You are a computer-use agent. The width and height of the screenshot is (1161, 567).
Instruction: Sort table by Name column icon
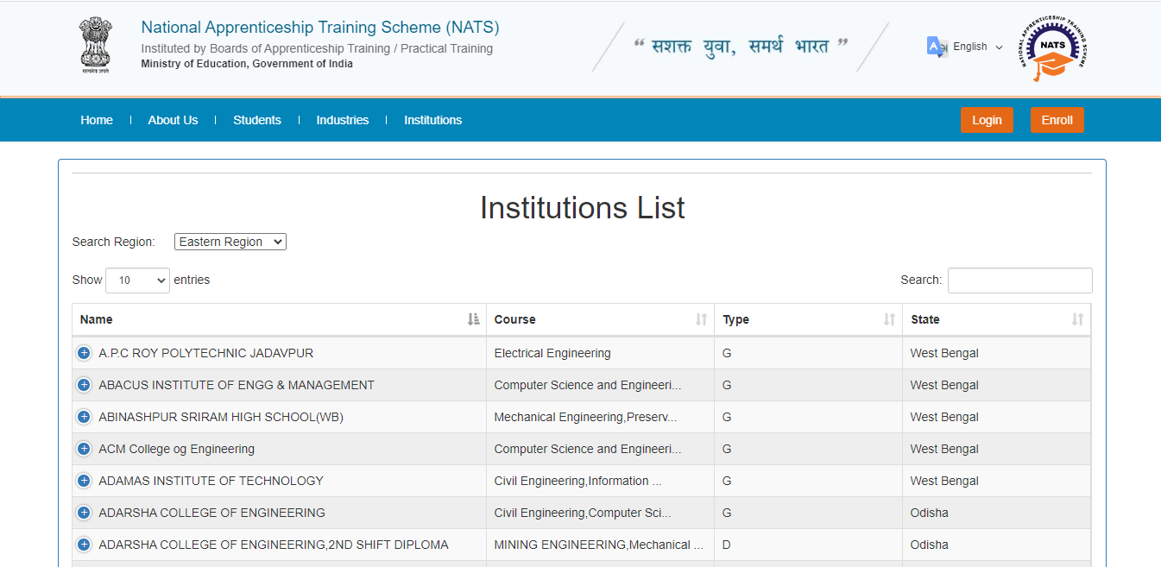coord(473,319)
